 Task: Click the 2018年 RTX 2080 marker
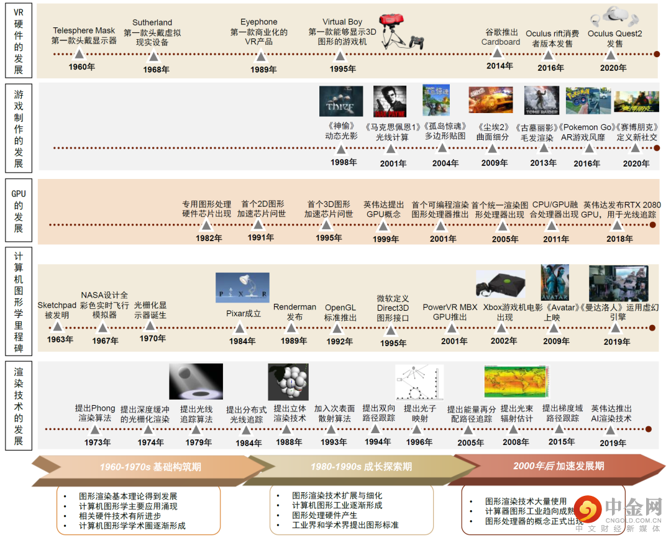click(x=617, y=225)
